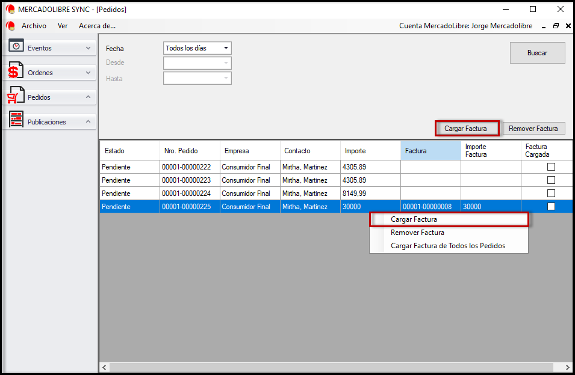
Task: Select order cell 00001-00000224
Action: coord(190,193)
